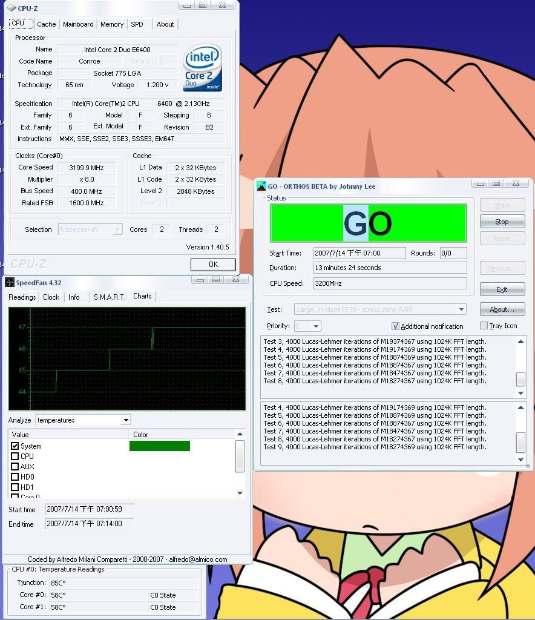
Task: Open ORTHOS About dialog
Action: click(502, 309)
